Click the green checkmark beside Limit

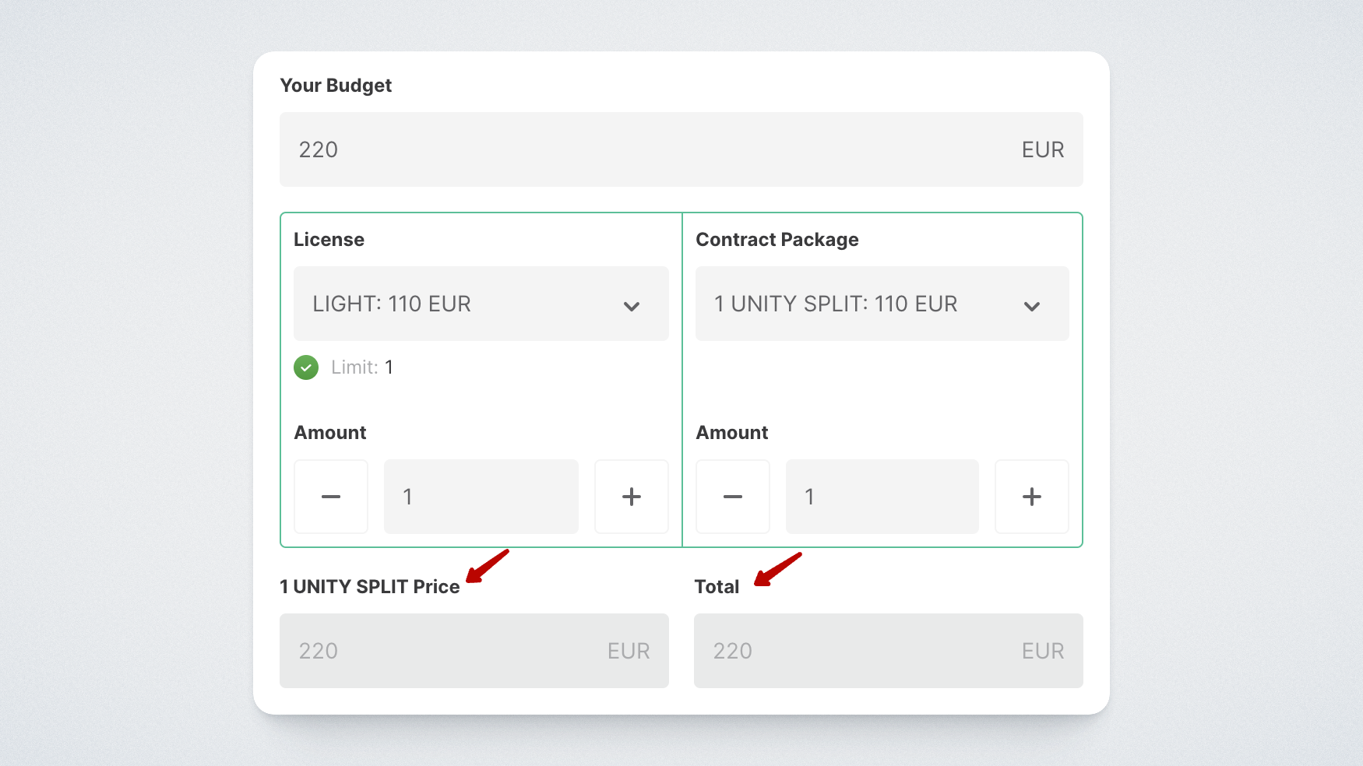pos(306,367)
